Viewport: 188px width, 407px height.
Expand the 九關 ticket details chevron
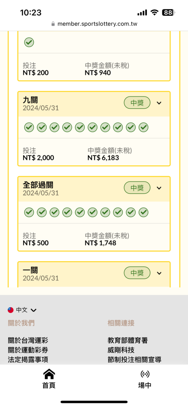[159, 103]
